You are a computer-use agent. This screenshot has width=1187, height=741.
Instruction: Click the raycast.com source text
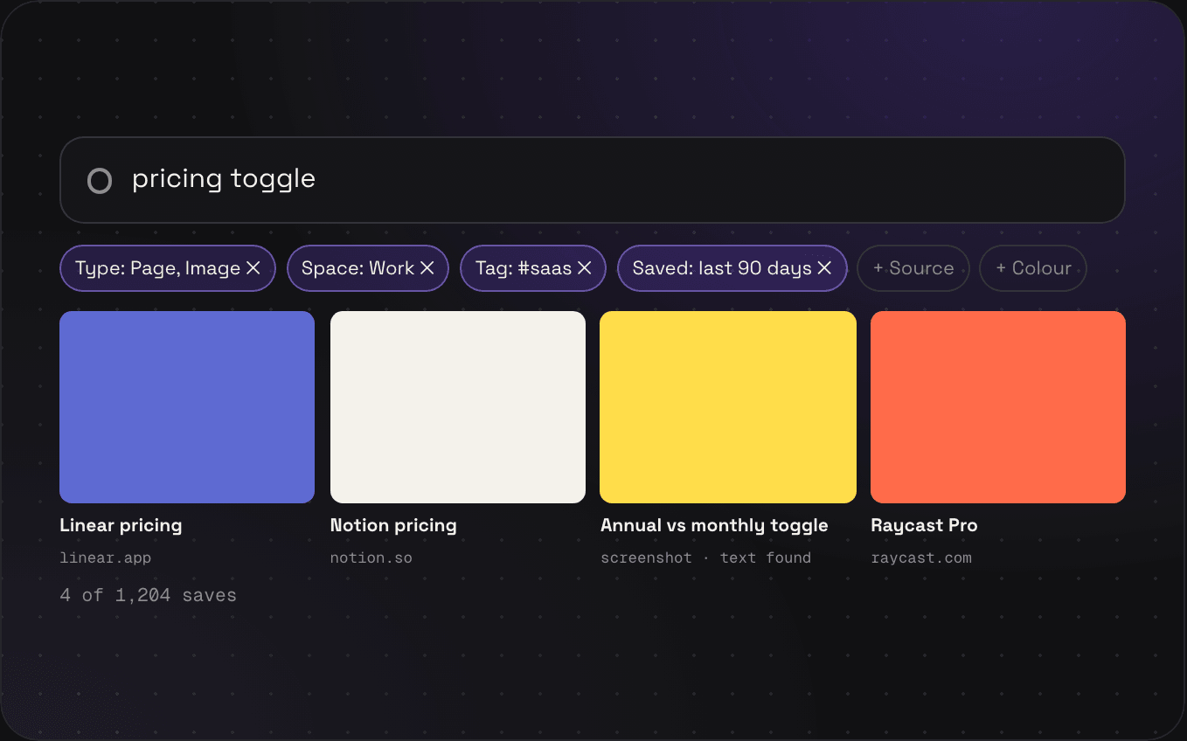point(921,557)
